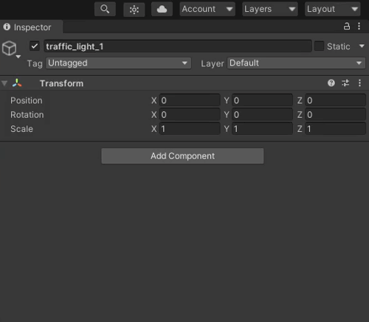Screen dimensions: 369x322
Task: Open the Static flags dropdown arrow
Action: [362, 46]
